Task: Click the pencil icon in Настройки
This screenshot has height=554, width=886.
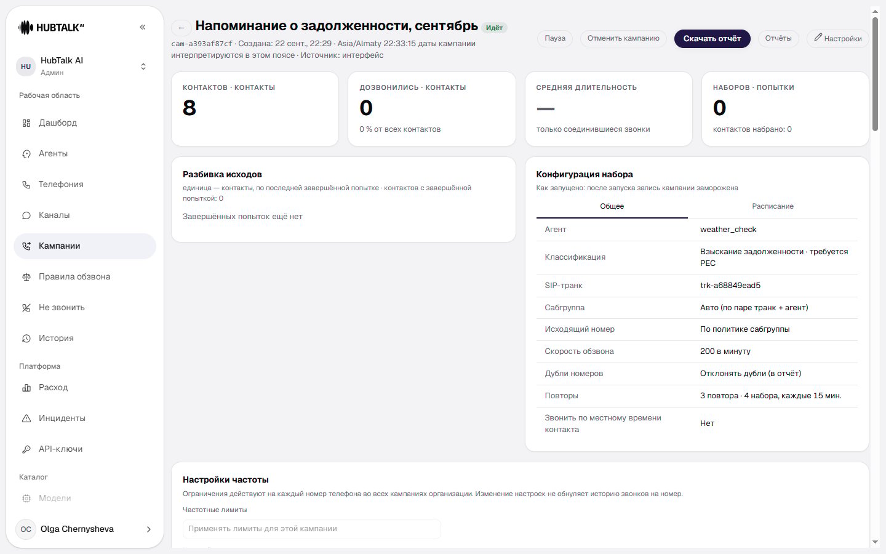Action: (818, 38)
